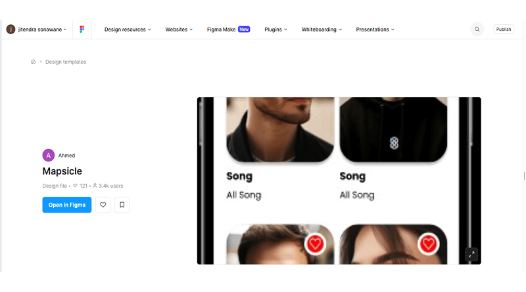526x292 pixels.
Task: Click the home breadcrumb icon
Action: (34, 62)
